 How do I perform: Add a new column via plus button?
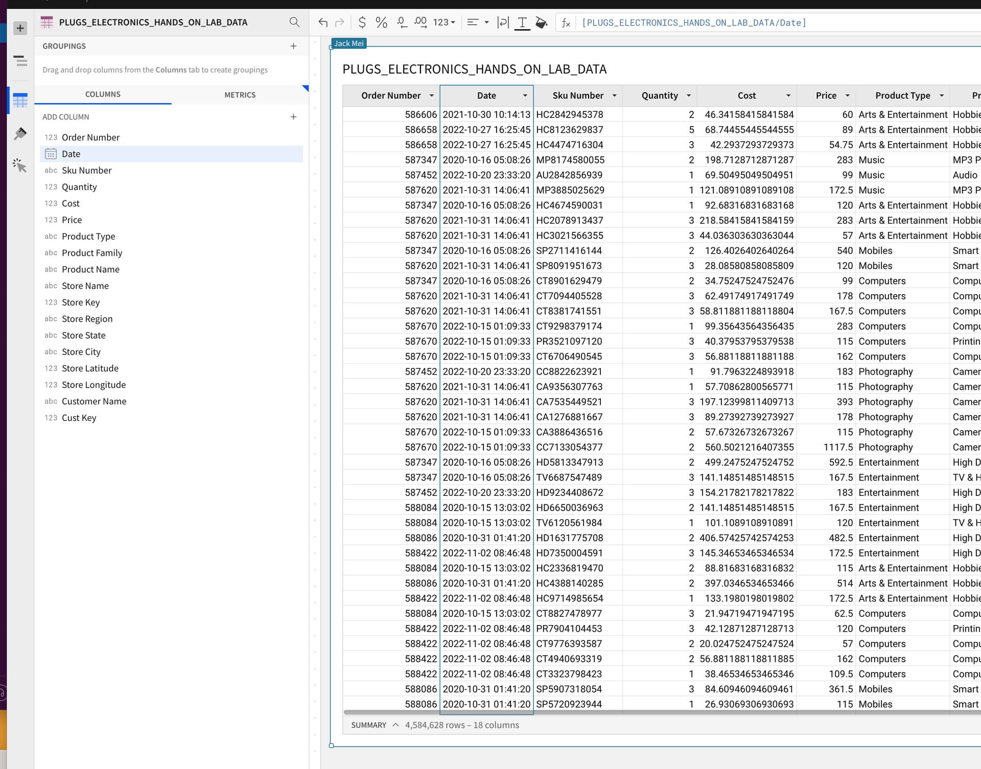pos(293,117)
